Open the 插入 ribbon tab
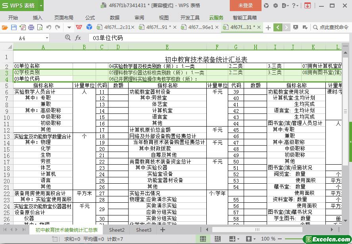The image size is (352, 244). (x=37, y=17)
